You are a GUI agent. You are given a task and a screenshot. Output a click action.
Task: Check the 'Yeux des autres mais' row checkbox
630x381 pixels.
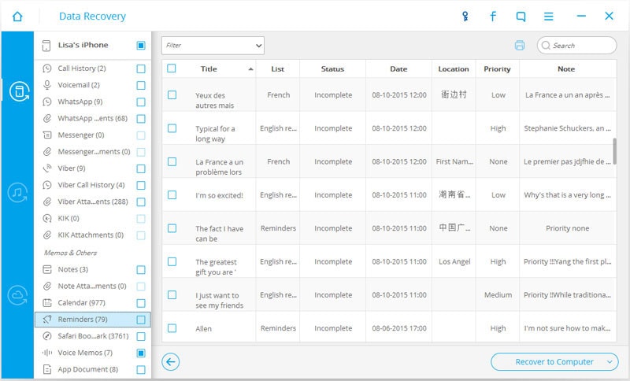172,94
